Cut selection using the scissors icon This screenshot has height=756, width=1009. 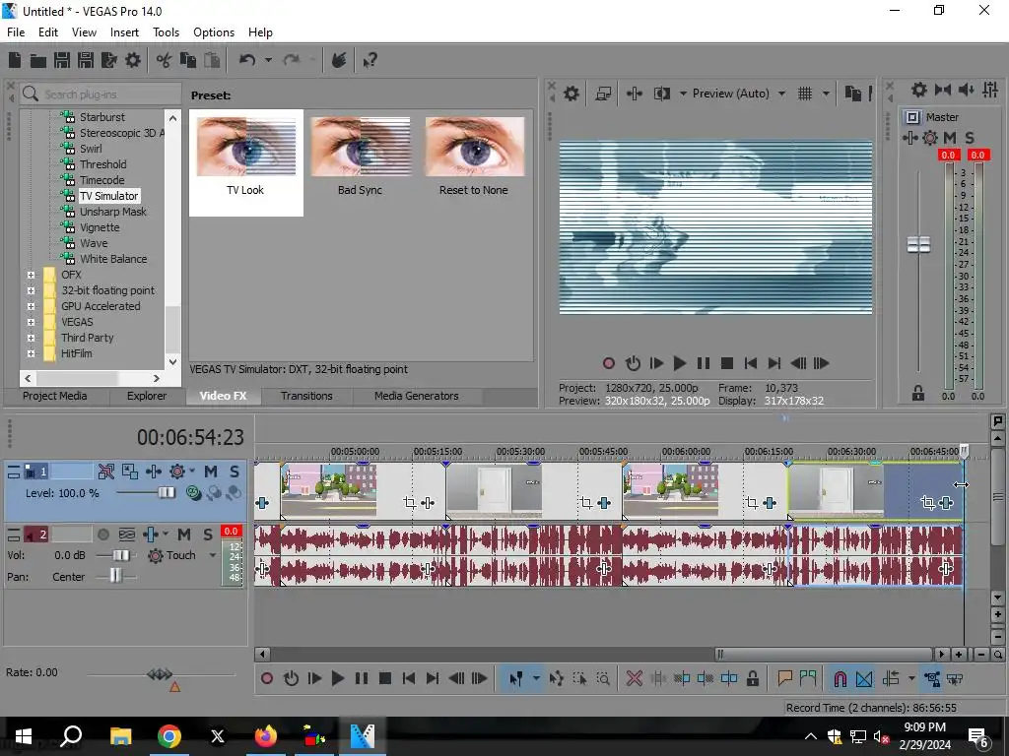click(165, 60)
